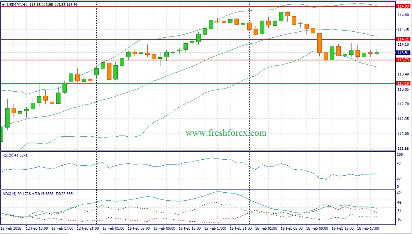Screen dimensions: 412x234
Task: Click the www.freshforex.com watermark link
Action: [x=226, y=133]
